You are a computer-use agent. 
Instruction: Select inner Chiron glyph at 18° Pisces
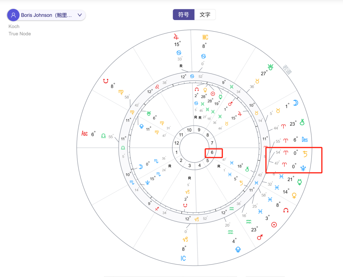coord(247,169)
